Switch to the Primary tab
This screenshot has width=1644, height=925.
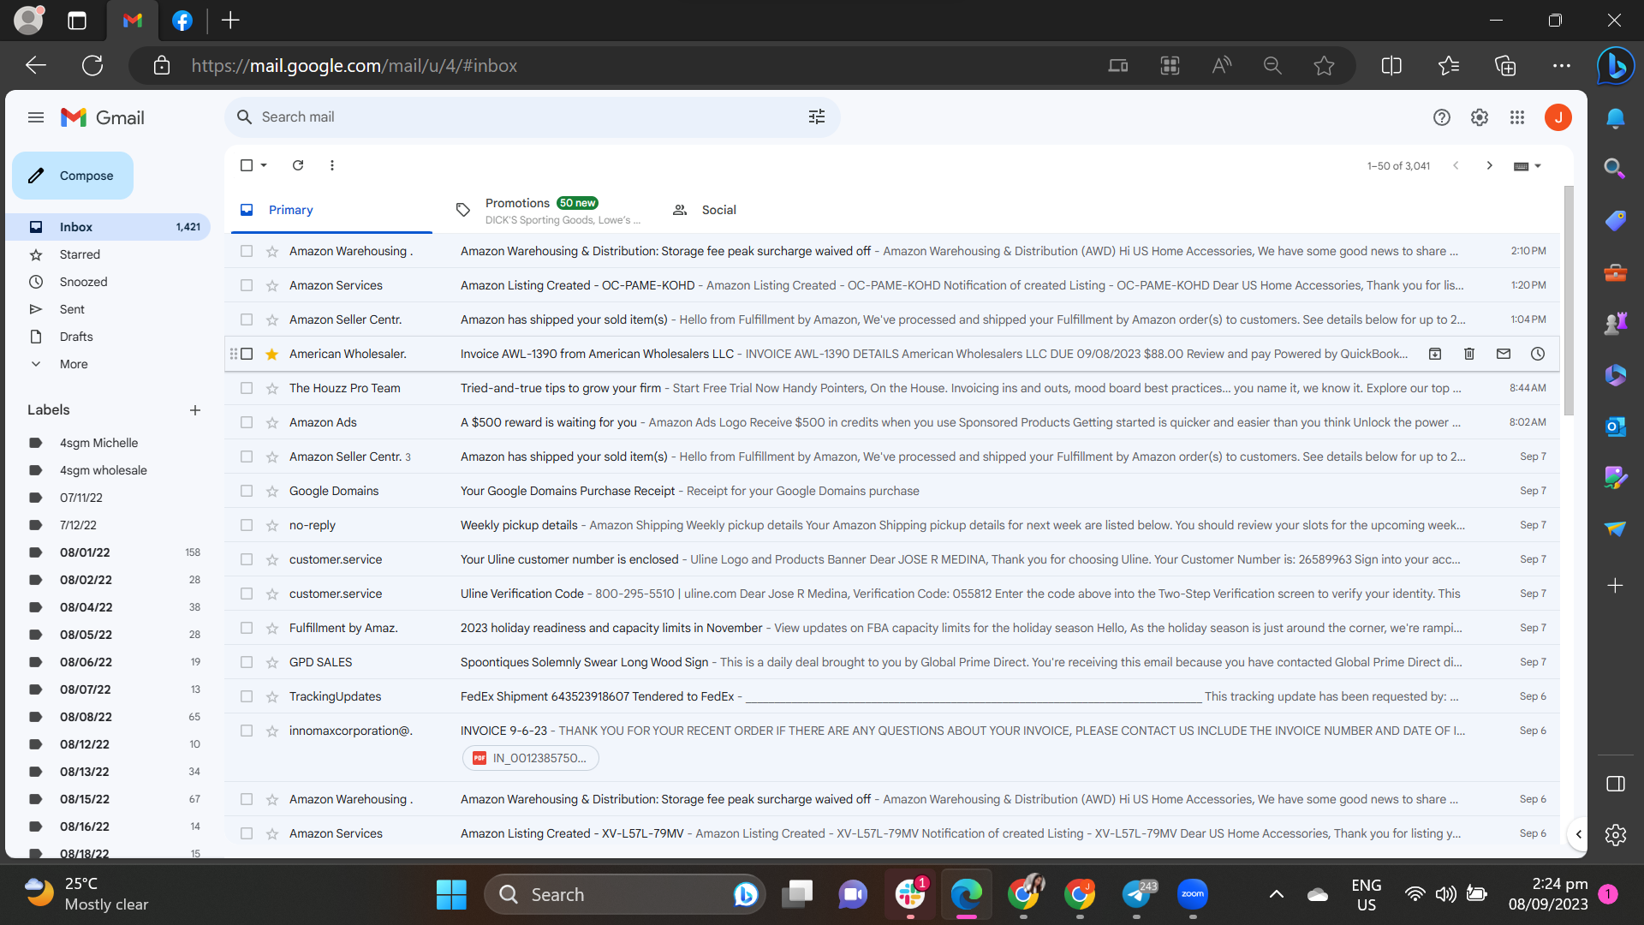click(331, 210)
